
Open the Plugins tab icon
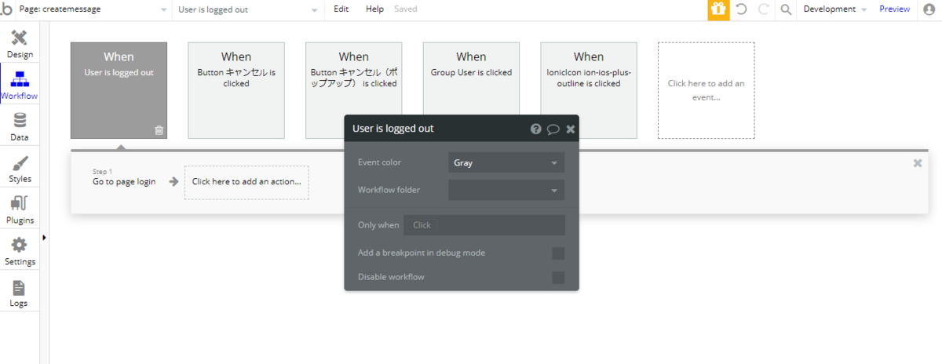pyautogui.click(x=20, y=204)
